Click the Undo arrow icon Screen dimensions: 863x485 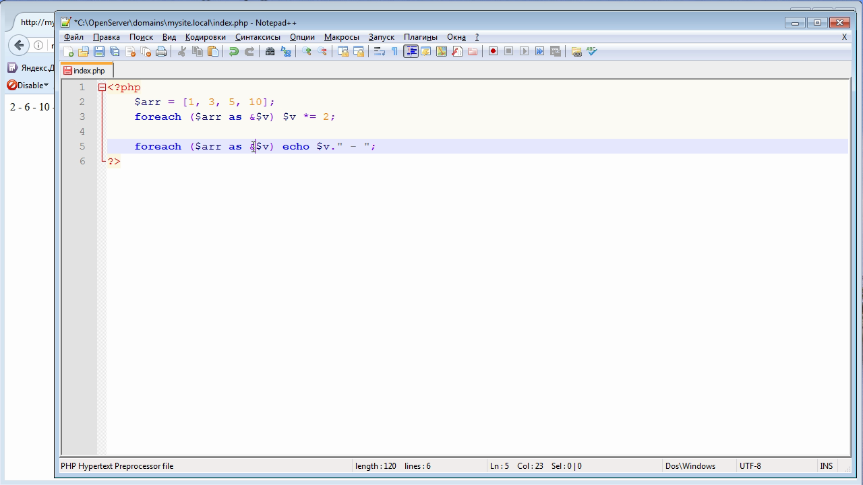pos(233,51)
